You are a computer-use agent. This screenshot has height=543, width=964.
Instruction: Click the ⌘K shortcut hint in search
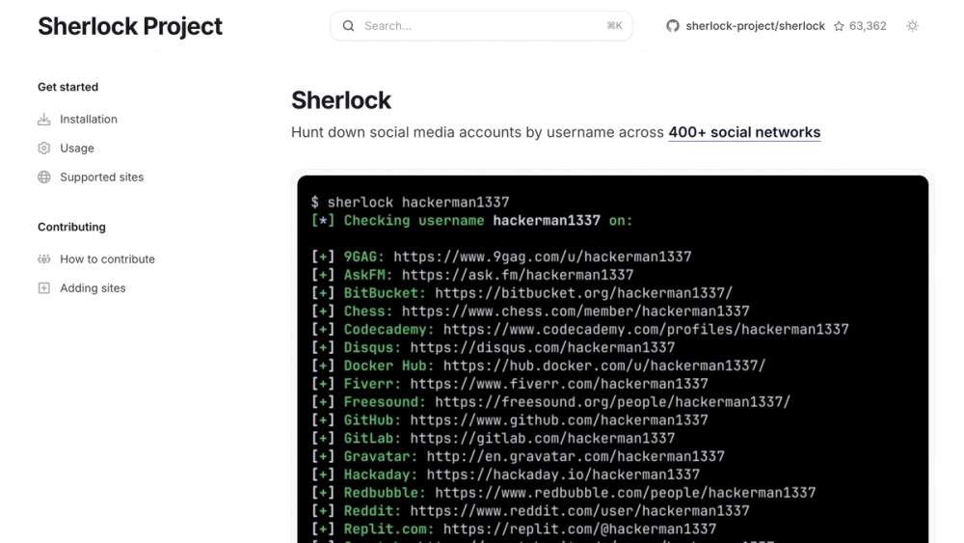pyautogui.click(x=614, y=26)
